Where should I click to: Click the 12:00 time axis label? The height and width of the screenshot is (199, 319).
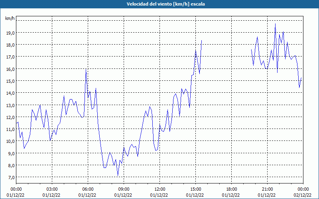[x=160, y=189]
